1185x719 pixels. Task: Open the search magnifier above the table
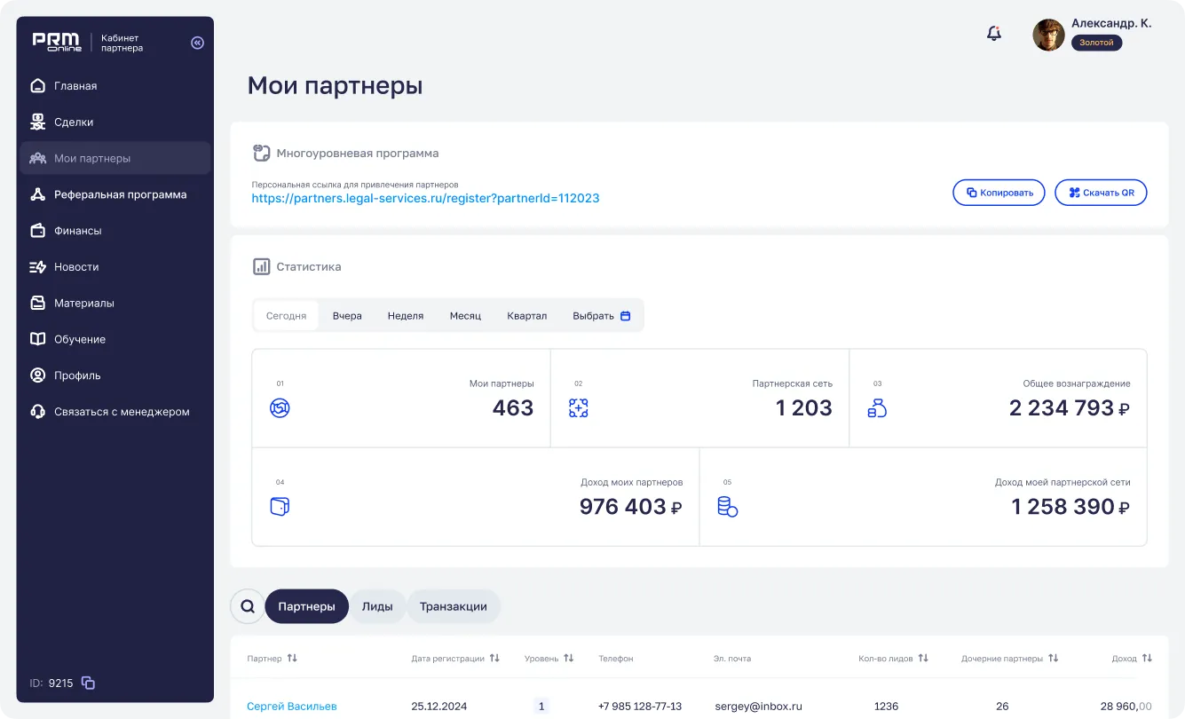click(x=247, y=606)
